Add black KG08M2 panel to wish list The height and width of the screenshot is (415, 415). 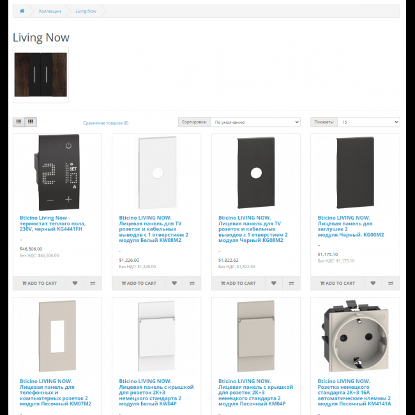coord(274,283)
